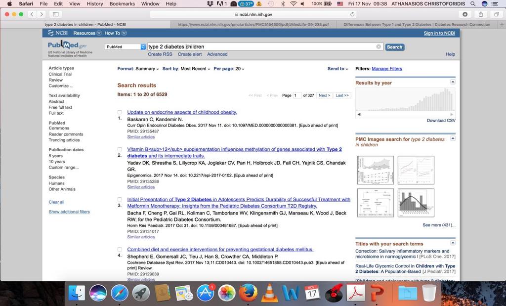Collapse the PMC Images search panel

(453, 138)
